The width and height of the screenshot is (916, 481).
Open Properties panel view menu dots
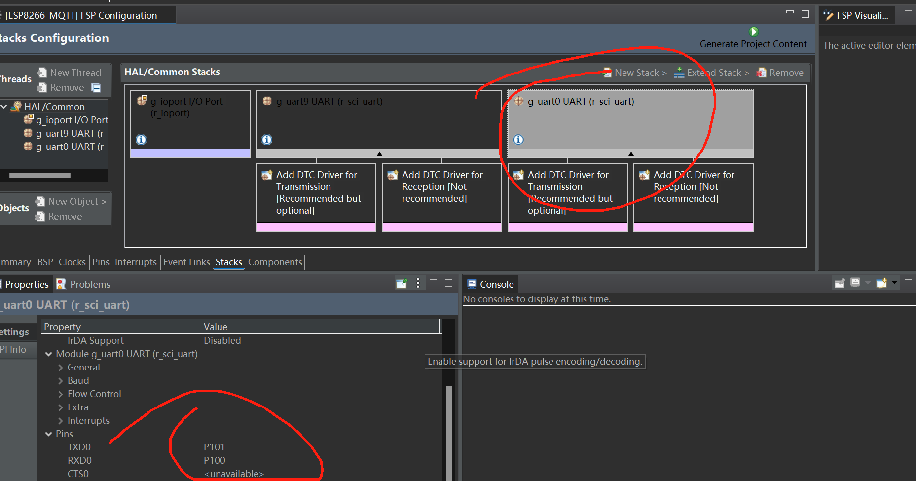tap(418, 283)
